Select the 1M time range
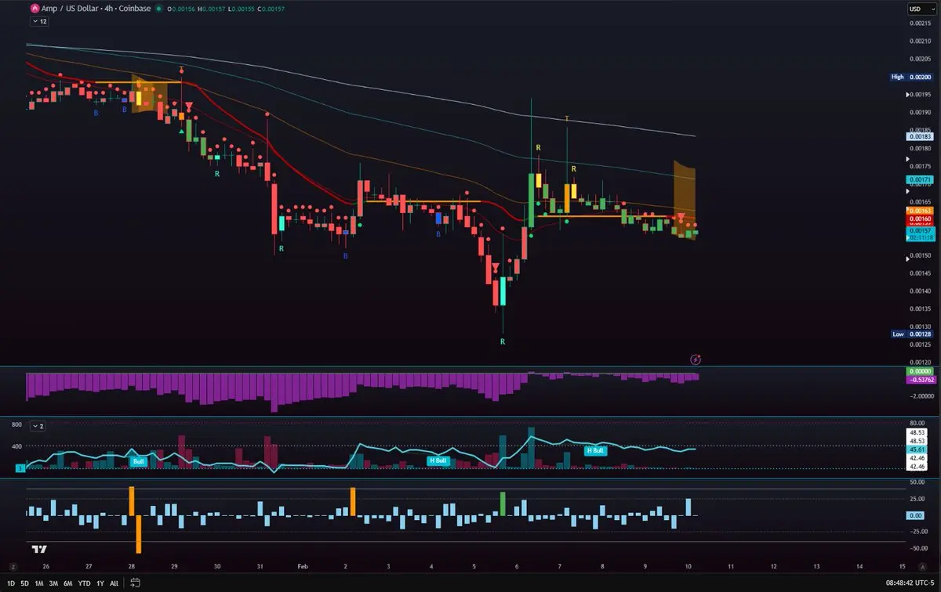Image resolution: width=941 pixels, height=592 pixels. point(39,583)
